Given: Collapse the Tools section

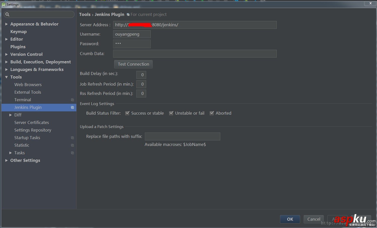Looking at the screenshot, I should pos(6,77).
